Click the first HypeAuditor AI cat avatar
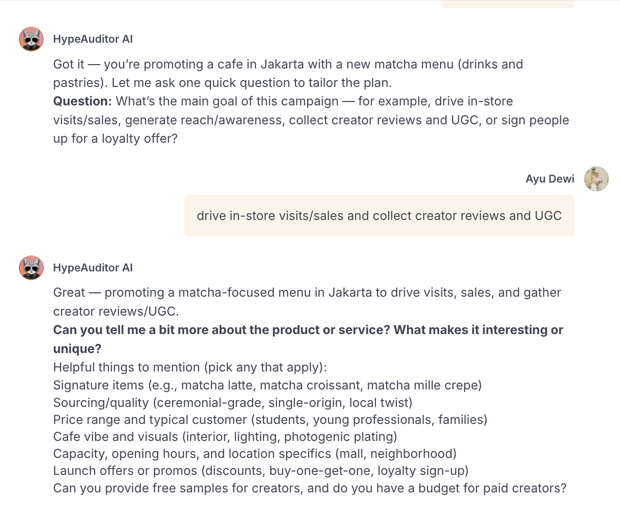Viewport: 620px width, 505px height. click(x=31, y=39)
